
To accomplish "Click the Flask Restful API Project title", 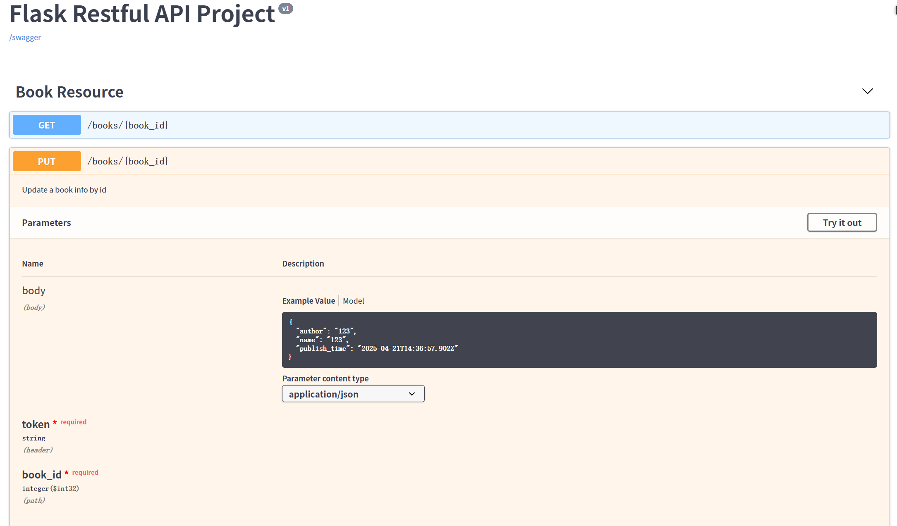I will click(142, 14).
